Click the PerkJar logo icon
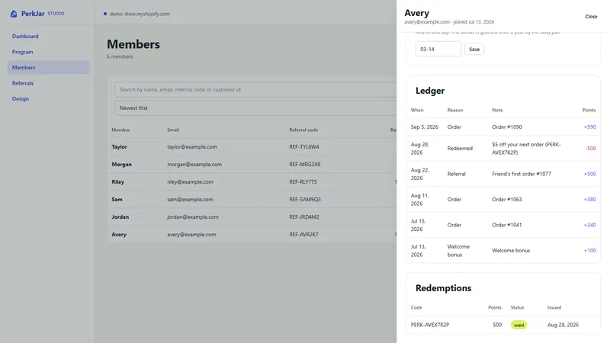The image size is (610, 343). 14,14
